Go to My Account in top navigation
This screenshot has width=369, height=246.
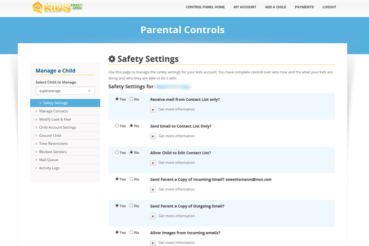(x=245, y=7)
